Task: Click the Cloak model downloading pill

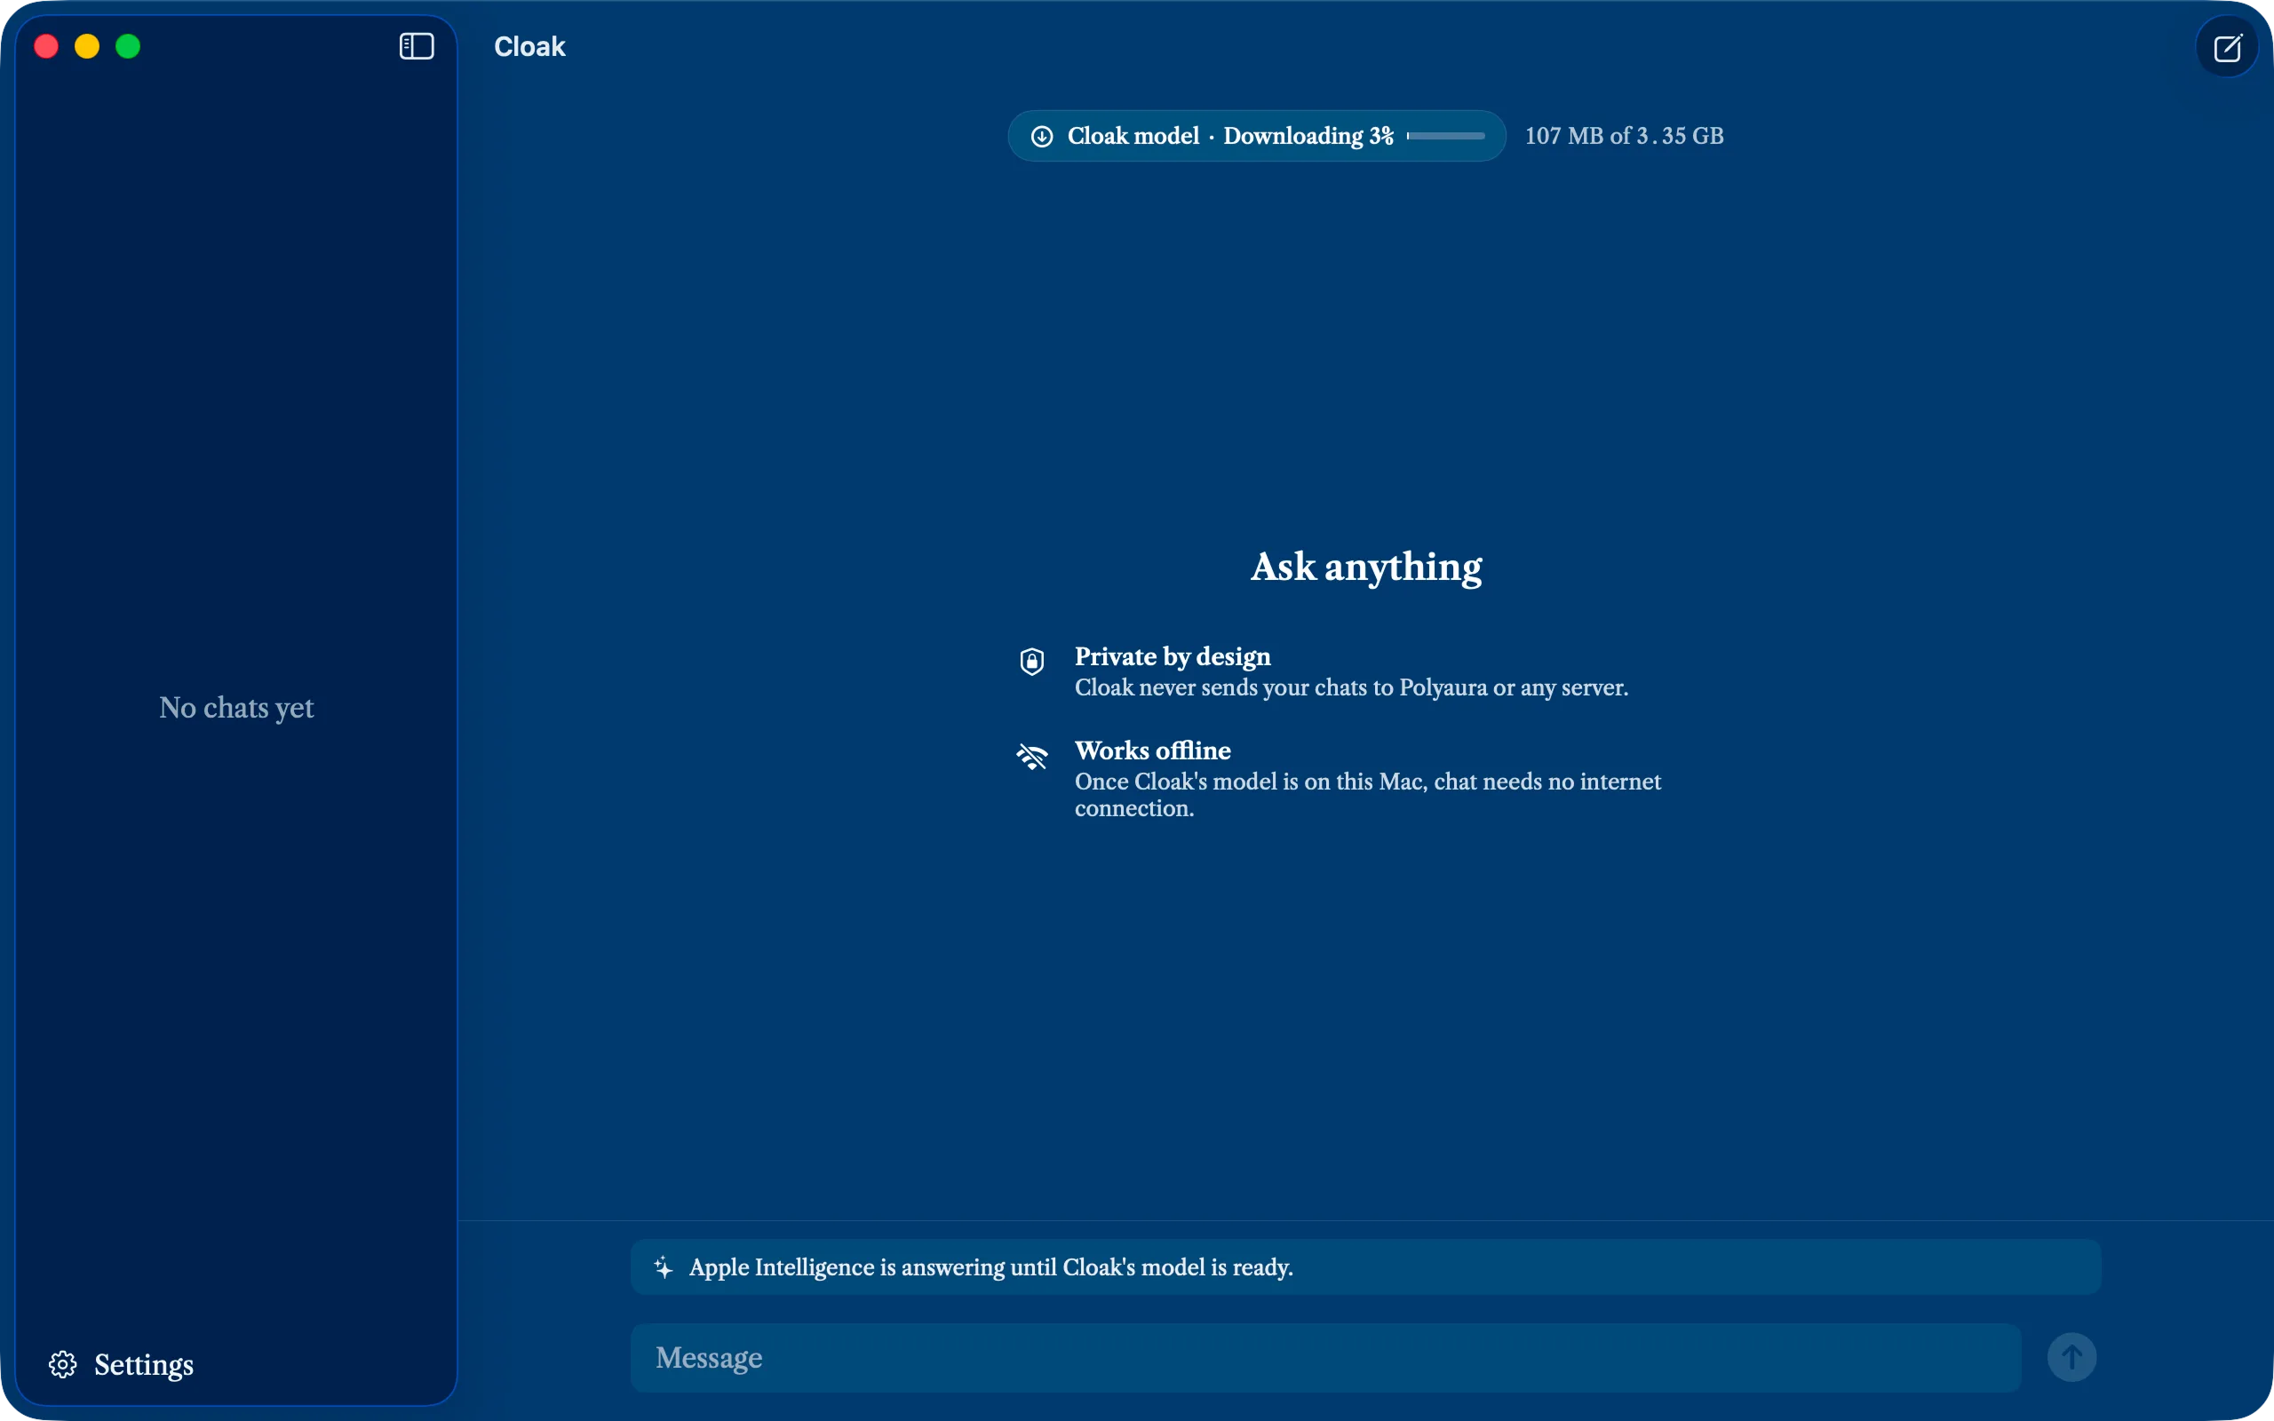Action: coord(1256,136)
